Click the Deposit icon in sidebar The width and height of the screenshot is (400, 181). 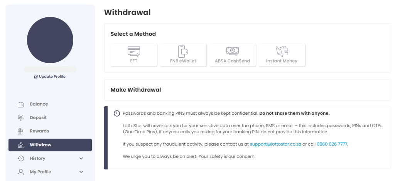[21, 117]
